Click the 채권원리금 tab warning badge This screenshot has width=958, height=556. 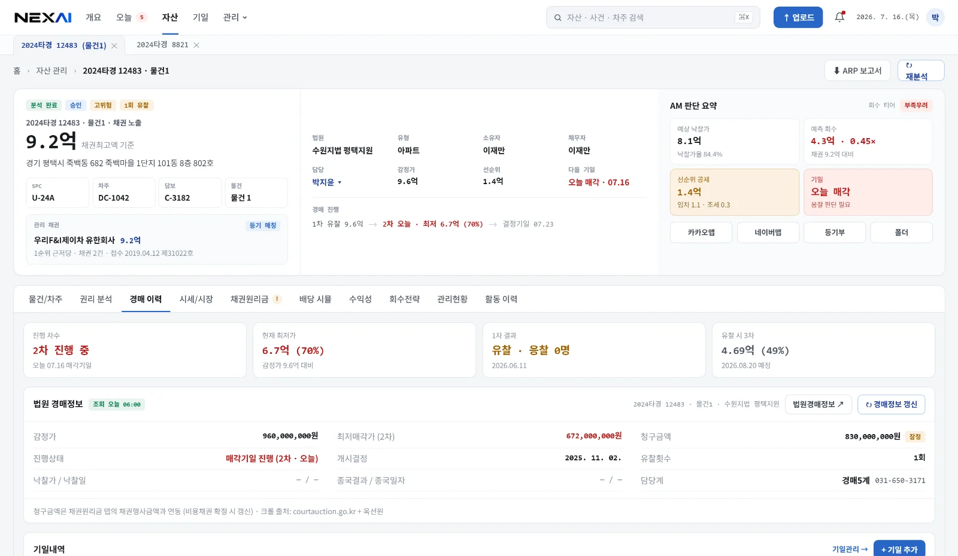click(277, 299)
